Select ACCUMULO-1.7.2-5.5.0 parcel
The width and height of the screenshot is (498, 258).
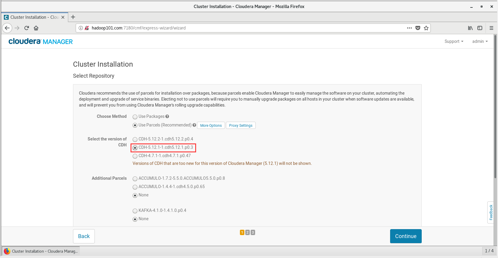click(x=135, y=179)
